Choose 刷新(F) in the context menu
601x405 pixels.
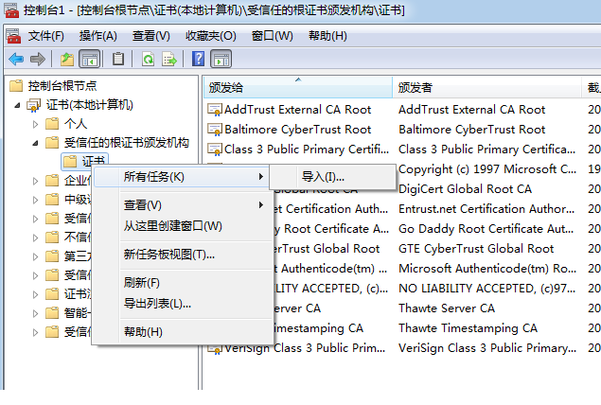tap(182, 282)
